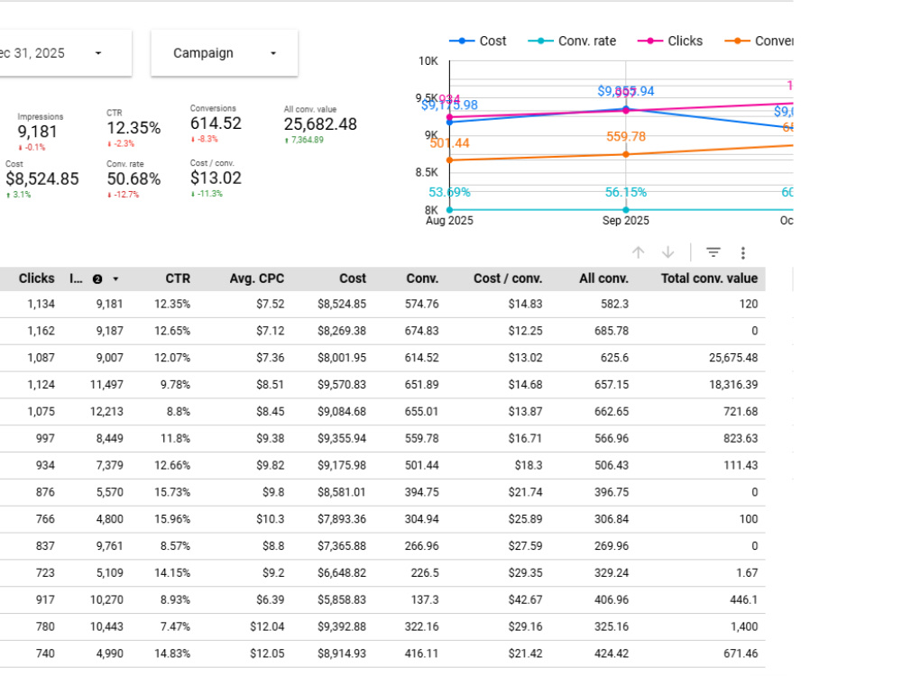Click the help icon in the impressions column header
The image size is (902, 676).
point(97,279)
